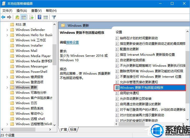Open the 查看(V) menu
190x138 pixels.
36,11
